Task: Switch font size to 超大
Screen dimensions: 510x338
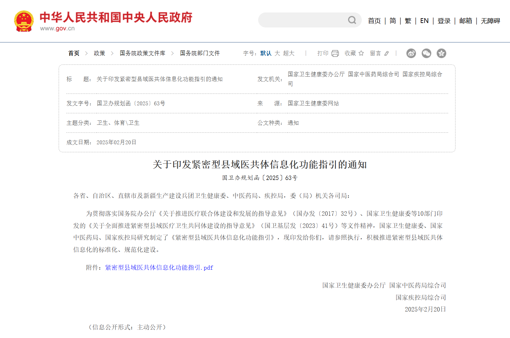Action: pyautogui.click(x=289, y=53)
